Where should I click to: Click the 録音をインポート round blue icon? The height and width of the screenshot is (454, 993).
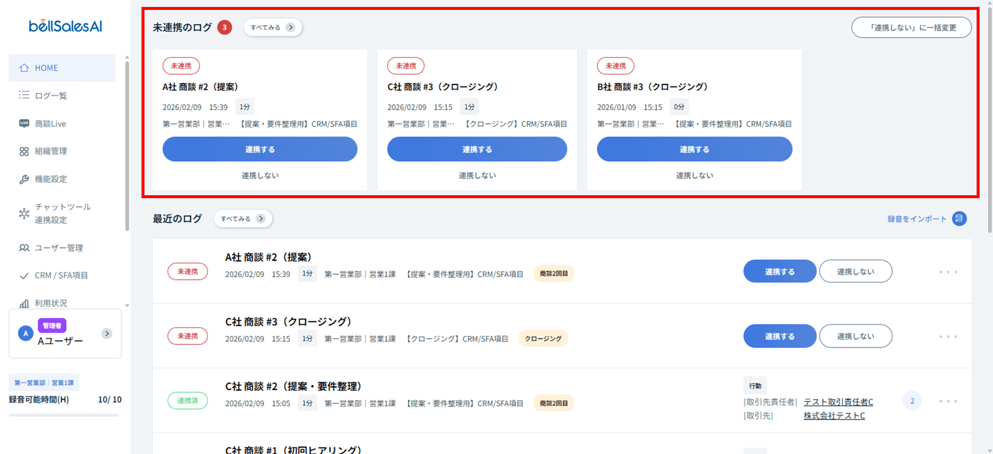(959, 219)
